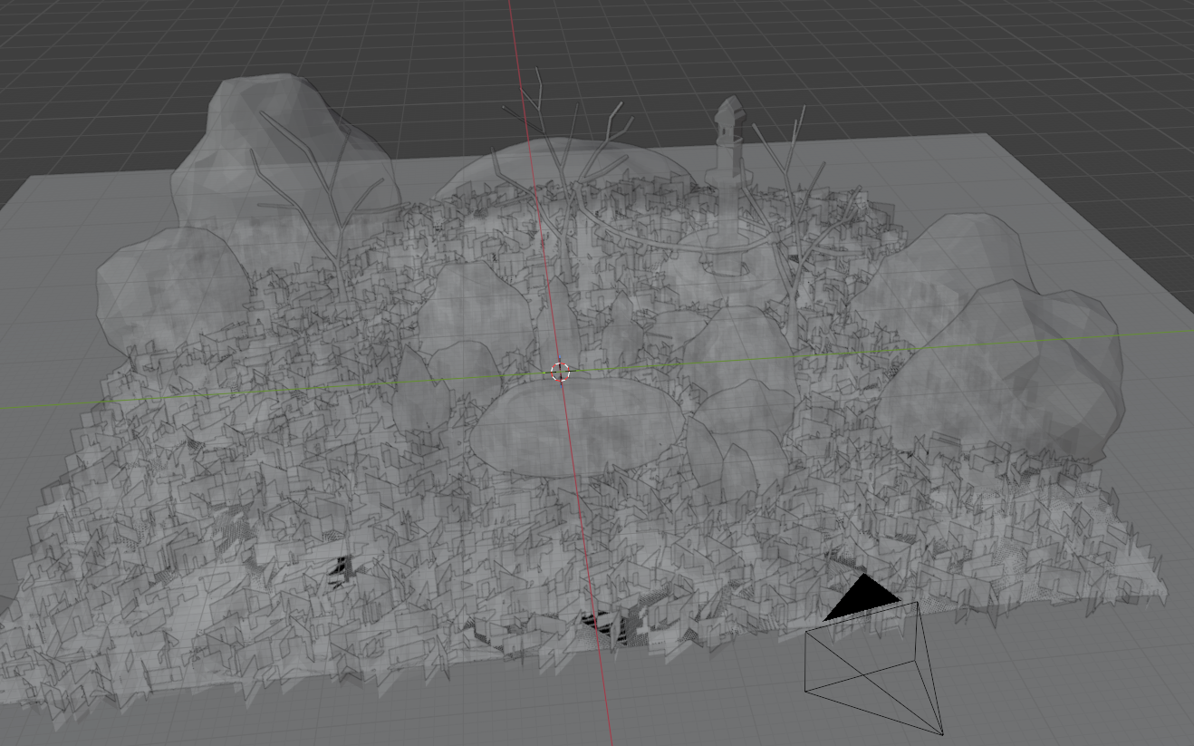Select the bare tree beside the lantern tower
The height and width of the screenshot is (746, 1194).
[x=794, y=227]
